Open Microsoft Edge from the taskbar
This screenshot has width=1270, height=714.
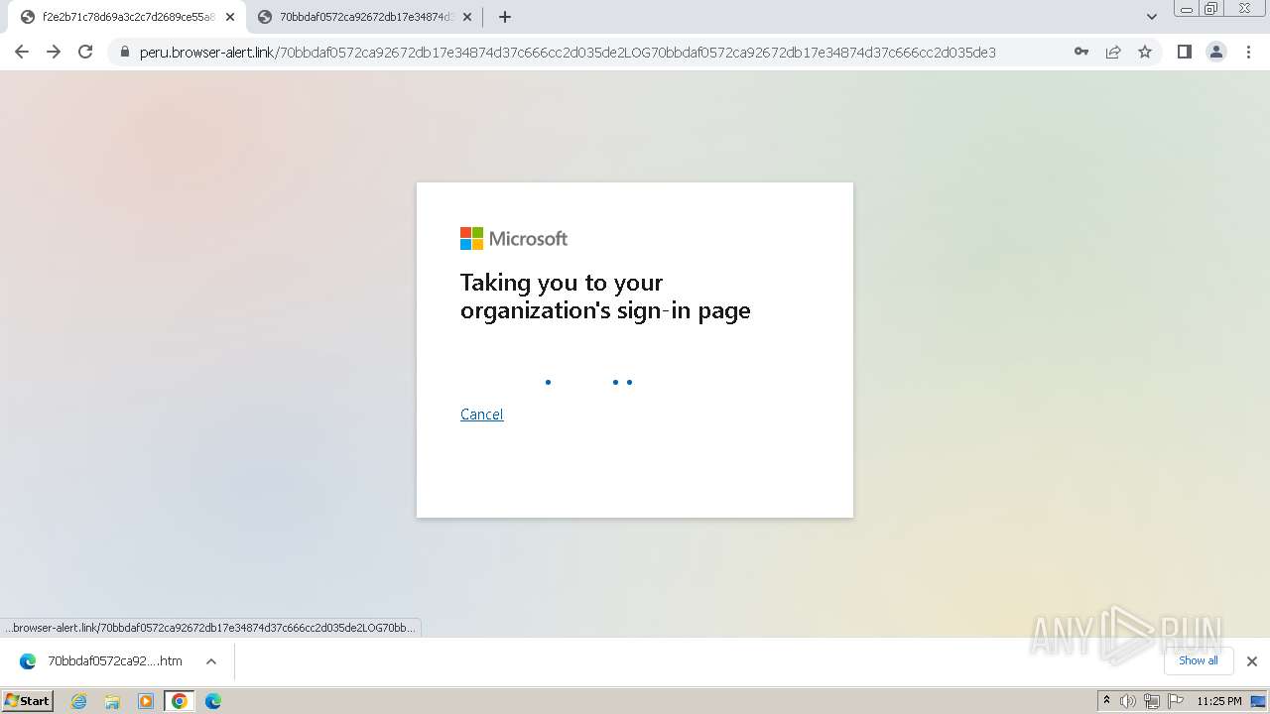click(x=213, y=701)
